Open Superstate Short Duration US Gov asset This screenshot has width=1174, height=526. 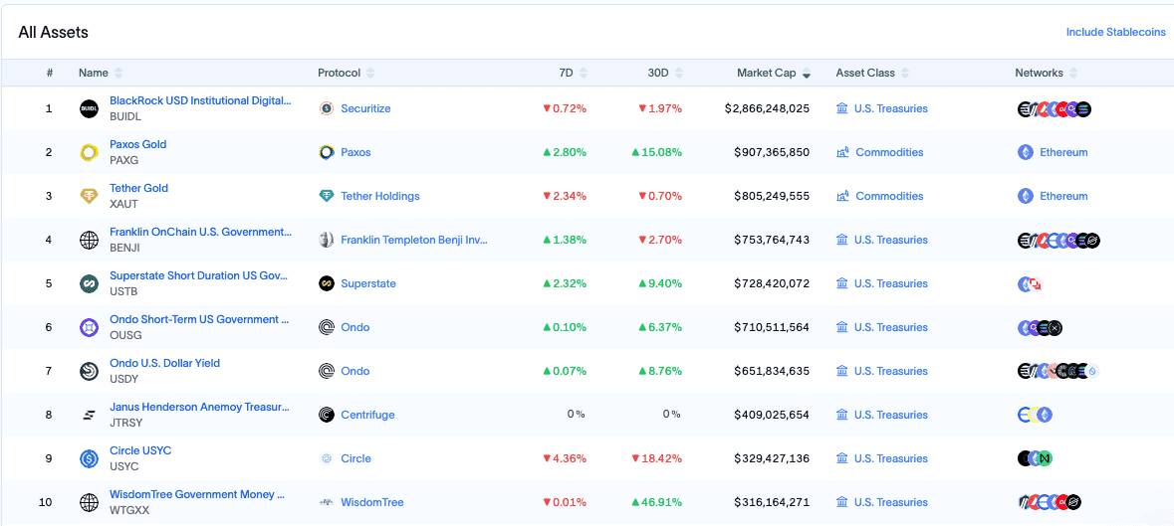[x=199, y=275]
